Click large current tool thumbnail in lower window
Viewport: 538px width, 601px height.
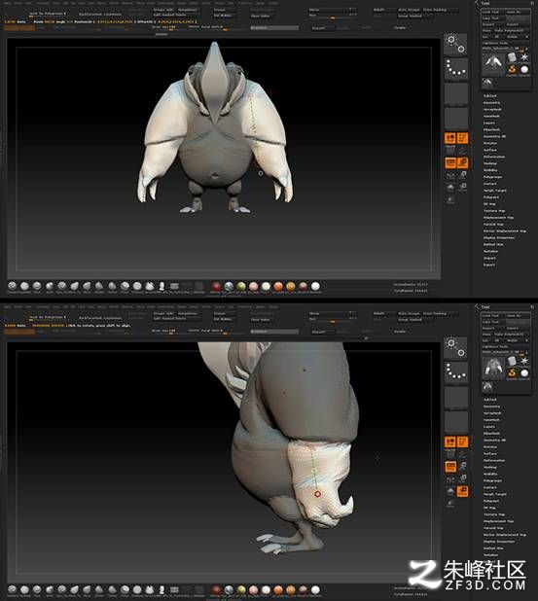coord(493,368)
